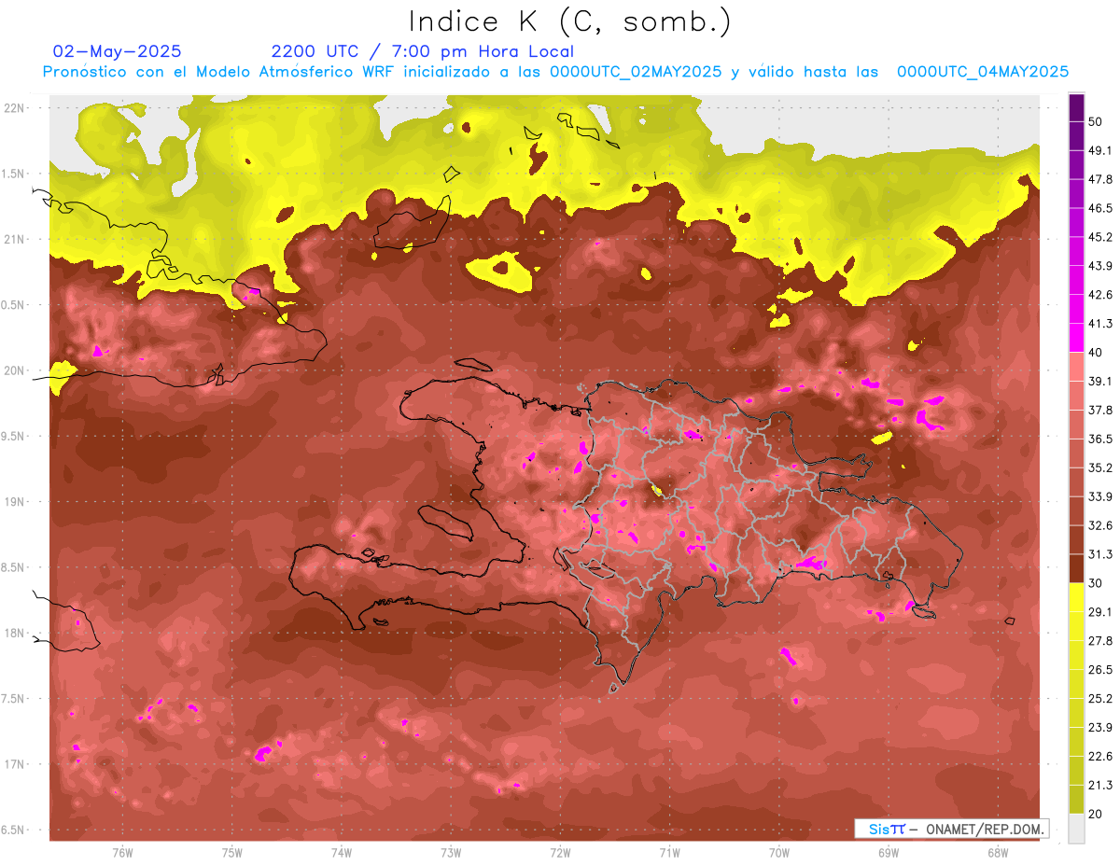The height and width of the screenshot is (865, 1120).
Task: Click the '21N' latitude label
Action: pos(15,240)
